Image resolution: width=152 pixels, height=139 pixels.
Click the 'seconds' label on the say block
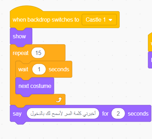pos(138,114)
